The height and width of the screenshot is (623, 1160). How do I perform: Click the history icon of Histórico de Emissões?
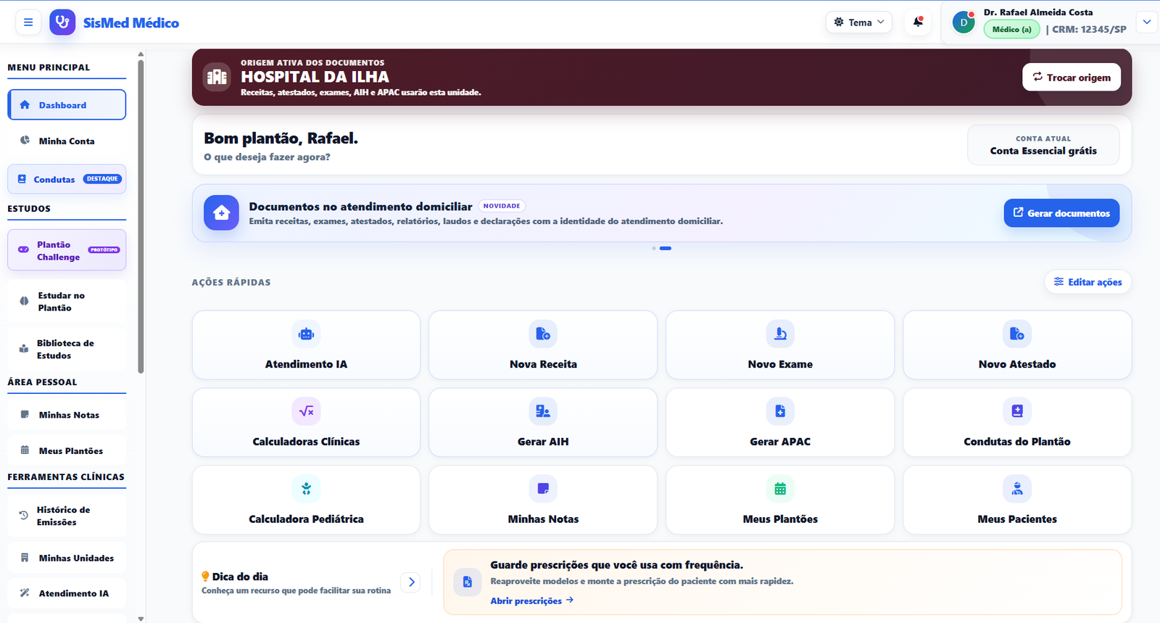click(x=24, y=516)
